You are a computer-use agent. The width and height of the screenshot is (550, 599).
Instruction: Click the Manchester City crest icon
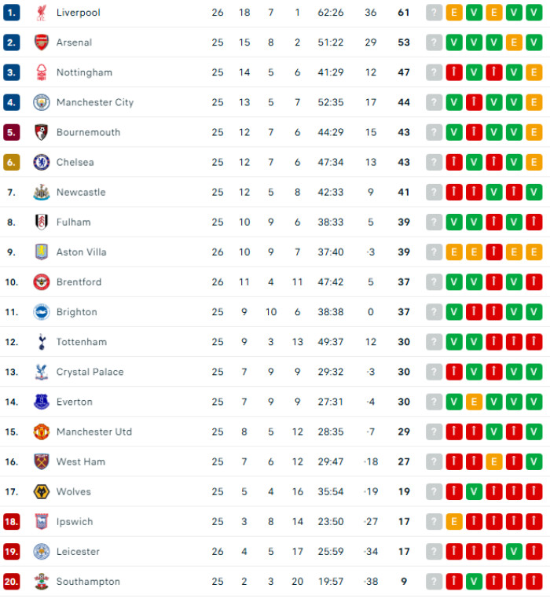coord(41,102)
